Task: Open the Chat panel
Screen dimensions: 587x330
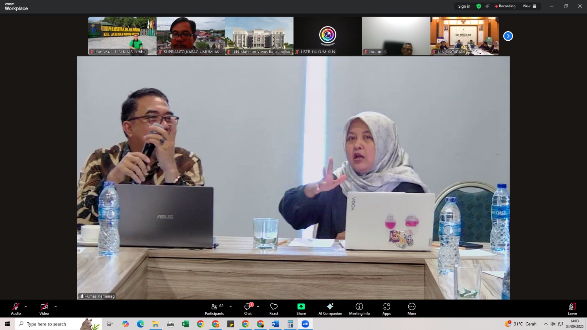Action: click(248, 308)
